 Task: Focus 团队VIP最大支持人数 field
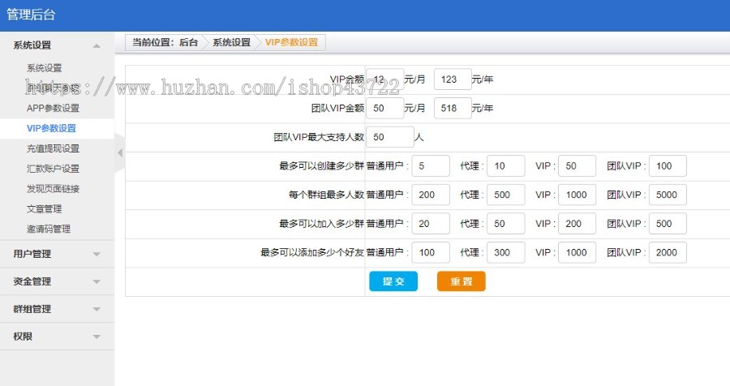click(x=389, y=137)
